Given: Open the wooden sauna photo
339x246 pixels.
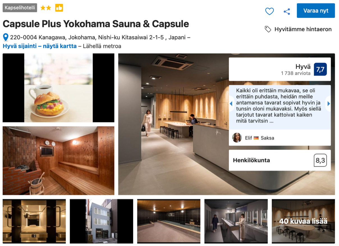Looking at the screenshot, I should click(58, 160).
